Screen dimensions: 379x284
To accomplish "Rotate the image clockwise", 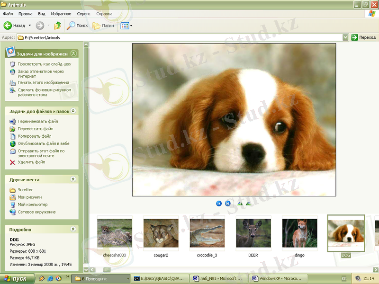I will (x=240, y=203).
